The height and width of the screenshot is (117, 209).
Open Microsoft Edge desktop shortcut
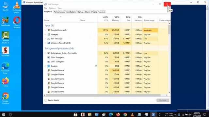coord(5,68)
